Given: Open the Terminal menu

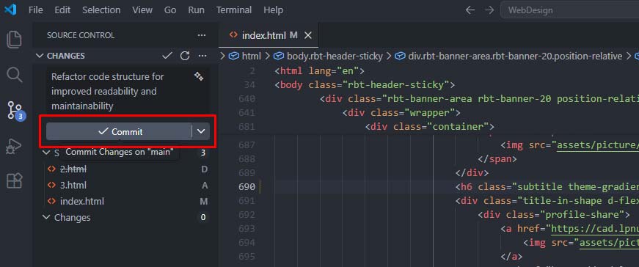Looking at the screenshot, I should pyautogui.click(x=234, y=10).
